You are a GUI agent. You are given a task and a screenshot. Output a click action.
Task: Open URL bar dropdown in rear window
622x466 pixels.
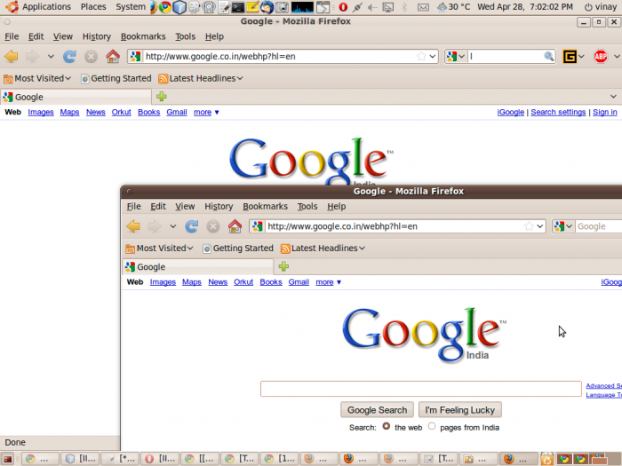tap(433, 57)
